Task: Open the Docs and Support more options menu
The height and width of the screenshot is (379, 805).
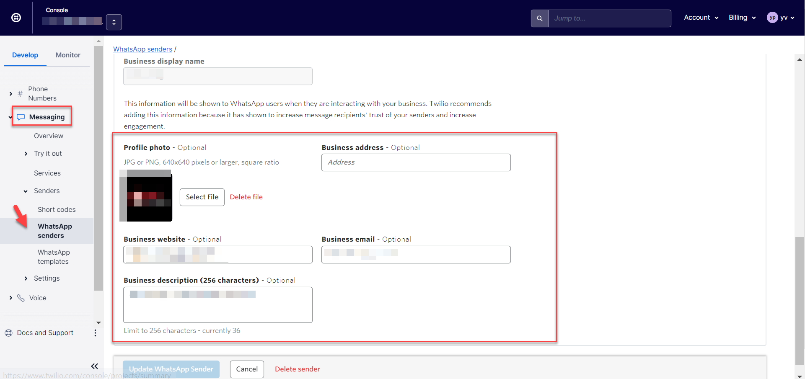Action: pyautogui.click(x=96, y=333)
